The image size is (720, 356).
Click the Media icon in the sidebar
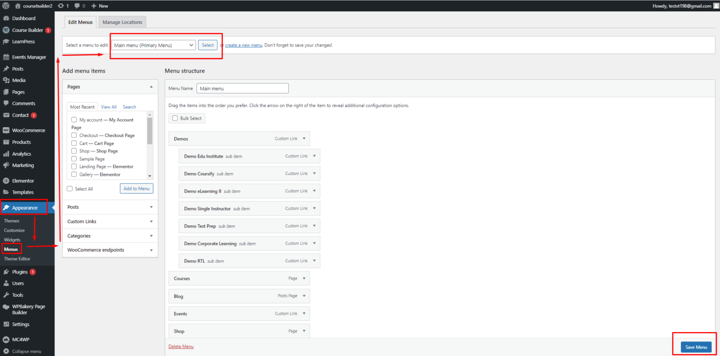click(x=6, y=80)
